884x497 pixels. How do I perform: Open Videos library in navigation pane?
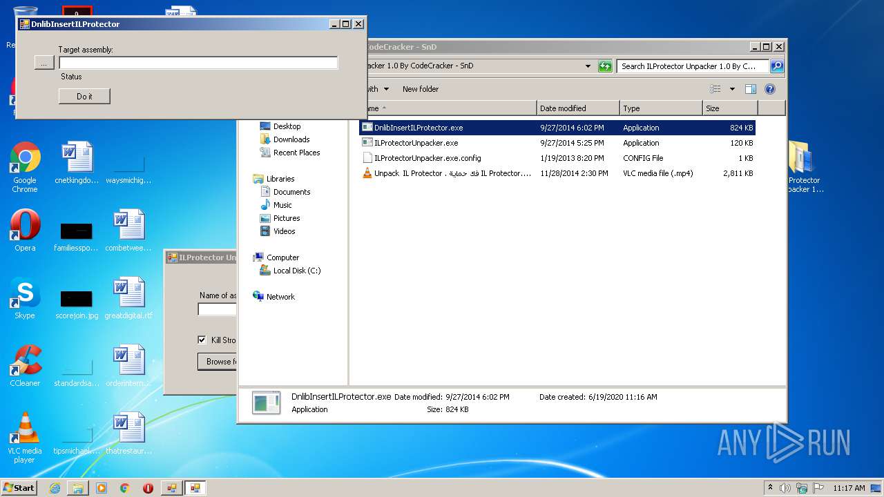pos(284,231)
